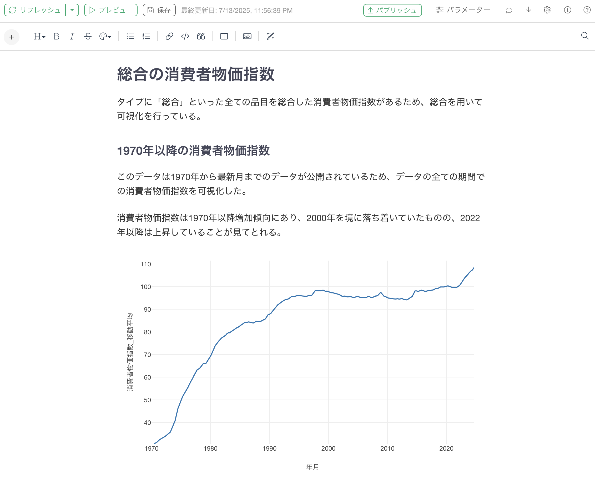Open the search magnifier icon
The height and width of the screenshot is (478, 595).
point(585,36)
